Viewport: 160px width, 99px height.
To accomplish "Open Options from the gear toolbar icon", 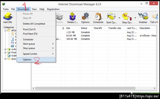I will click(x=85, y=16).
